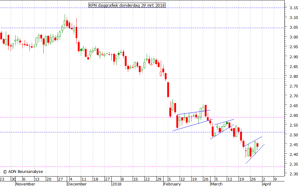
Task: Click the '© ADN Beursanalyse' copyright label
Action: pos(23,171)
